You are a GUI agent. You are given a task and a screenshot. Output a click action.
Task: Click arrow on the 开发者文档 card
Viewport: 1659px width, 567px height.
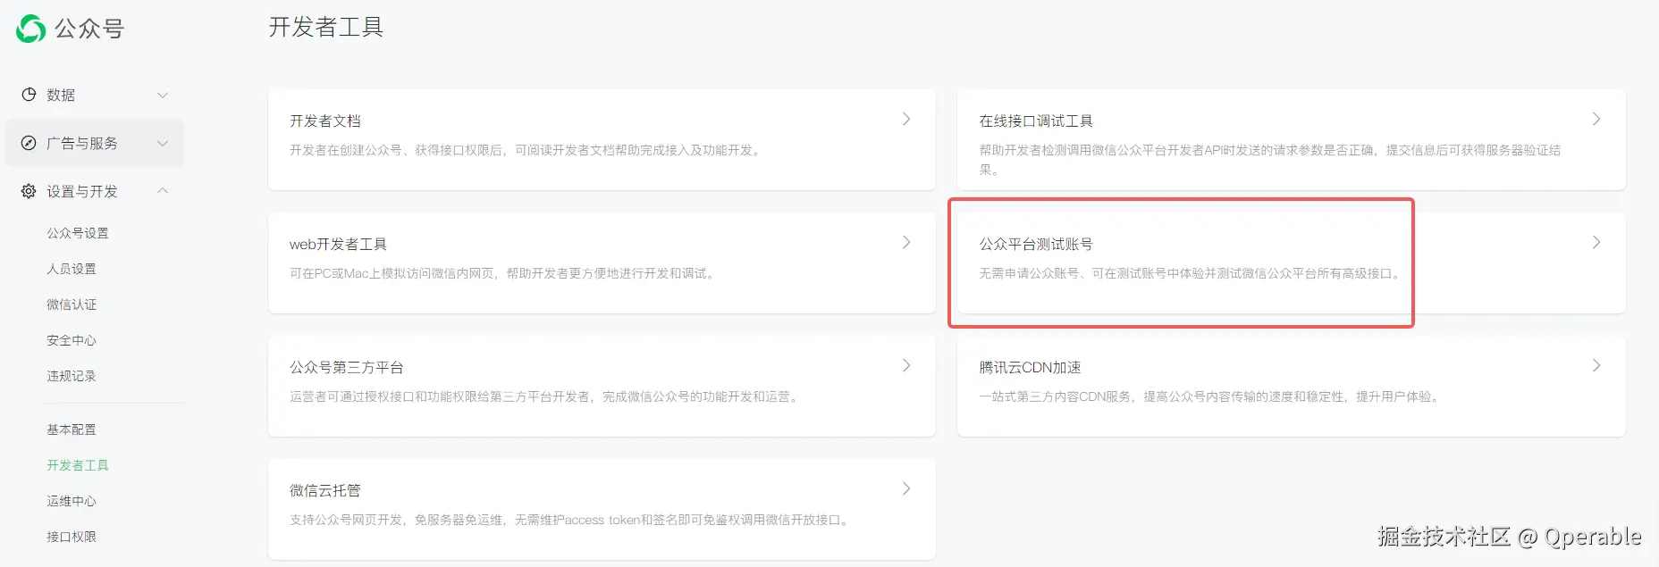(906, 119)
